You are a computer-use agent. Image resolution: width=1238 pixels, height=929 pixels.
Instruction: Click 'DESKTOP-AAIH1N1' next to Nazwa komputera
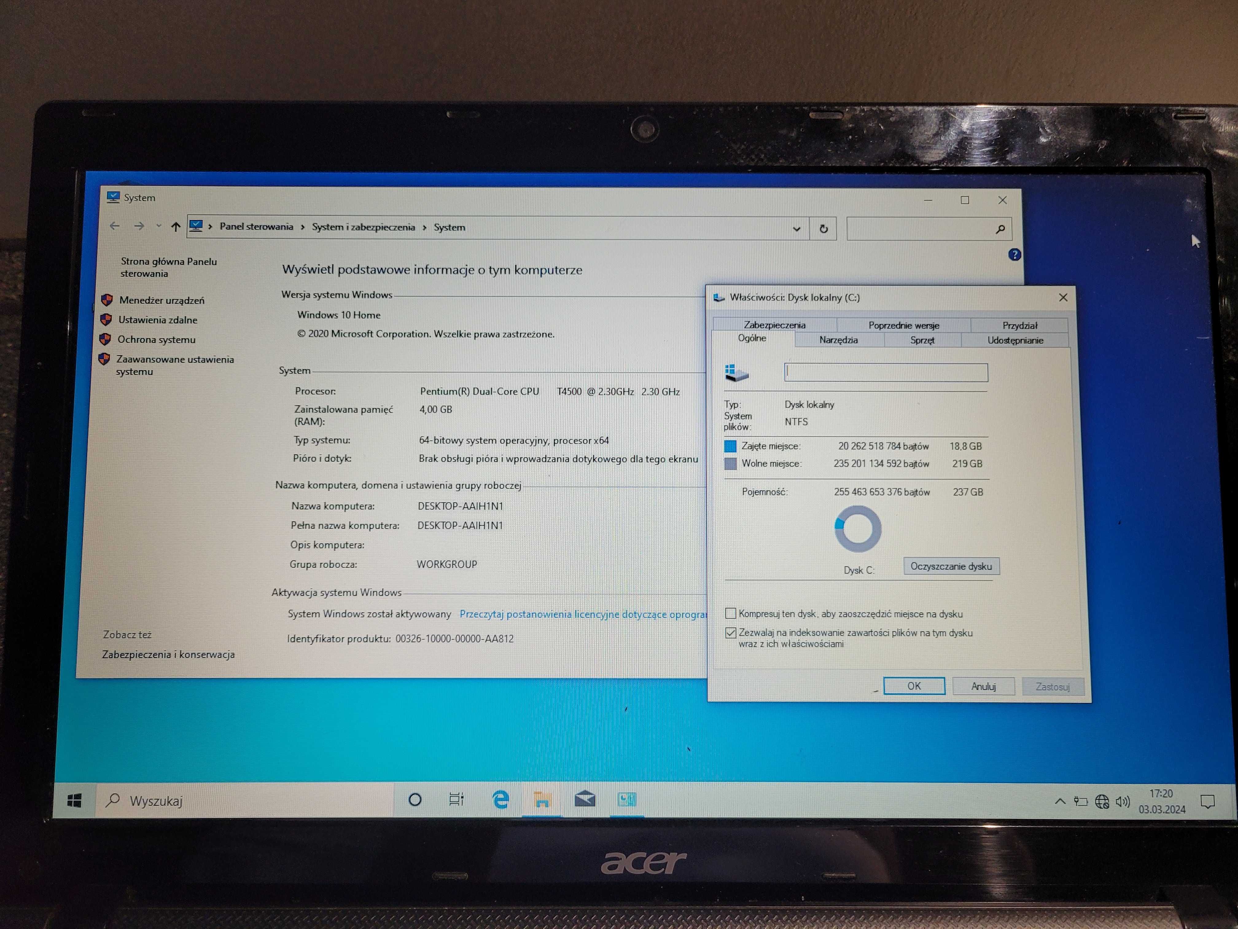point(460,506)
